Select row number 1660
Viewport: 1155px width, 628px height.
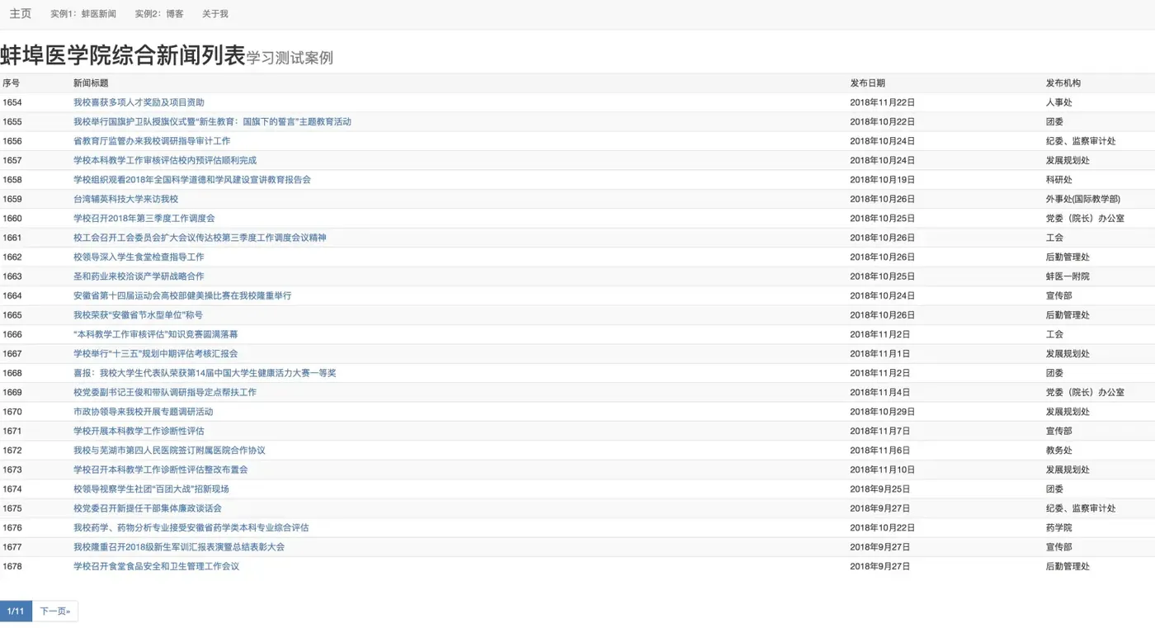click(x=12, y=218)
